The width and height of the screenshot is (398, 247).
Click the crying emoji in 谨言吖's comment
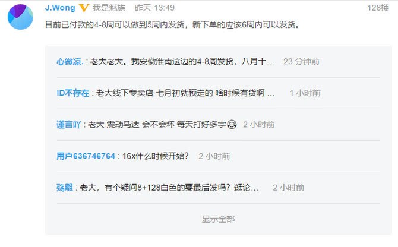(232, 125)
